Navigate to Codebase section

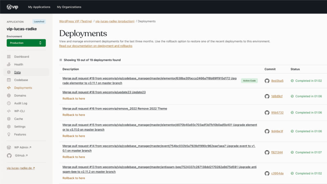click(21, 80)
